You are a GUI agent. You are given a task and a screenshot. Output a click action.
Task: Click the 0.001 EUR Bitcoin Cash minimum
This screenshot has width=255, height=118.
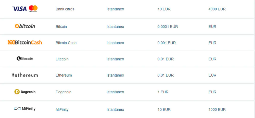click(x=167, y=43)
